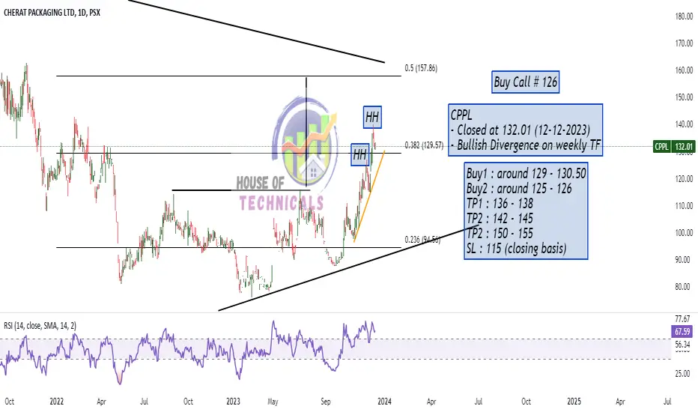Click the 56.34 RSI scale value
The image size is (698, 412).
point(682,345)
